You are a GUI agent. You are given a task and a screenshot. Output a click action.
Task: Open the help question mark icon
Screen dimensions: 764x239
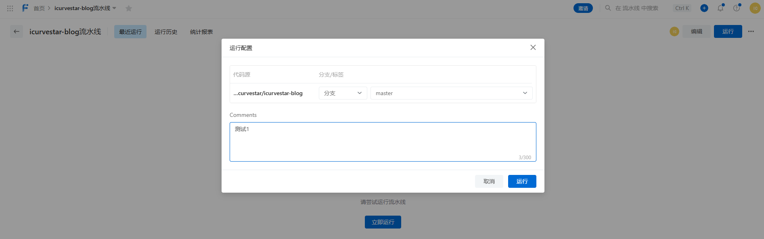pos(737,8)
